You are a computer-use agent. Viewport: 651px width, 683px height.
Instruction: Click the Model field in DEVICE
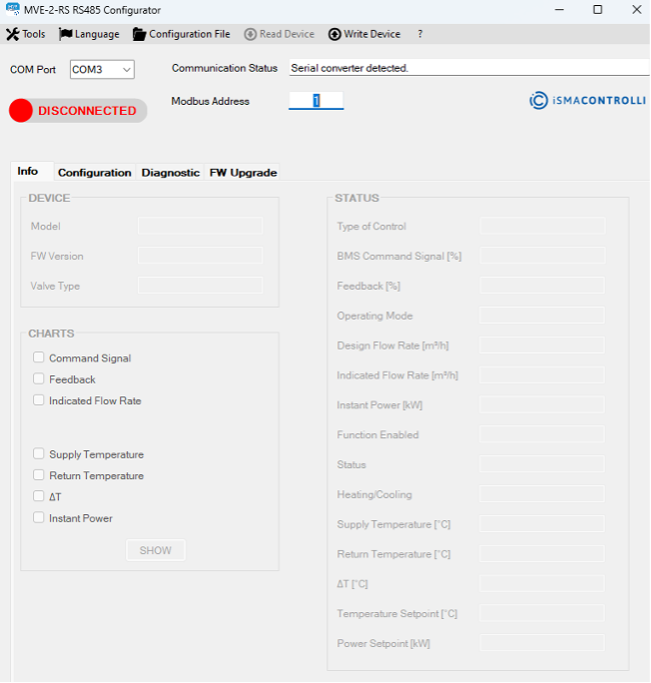pos(201,226)
